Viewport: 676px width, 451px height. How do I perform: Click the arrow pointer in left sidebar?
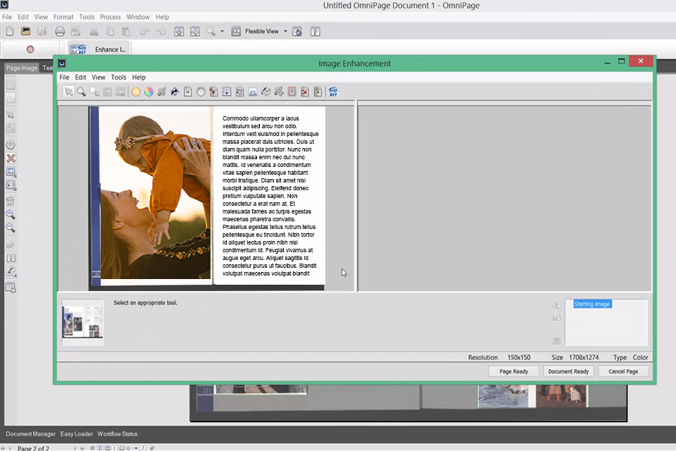click(11, 115)
